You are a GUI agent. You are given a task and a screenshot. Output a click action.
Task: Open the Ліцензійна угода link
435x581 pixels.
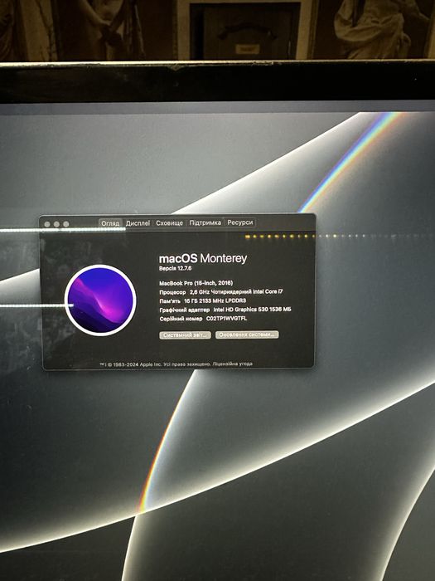pos(233,364)
